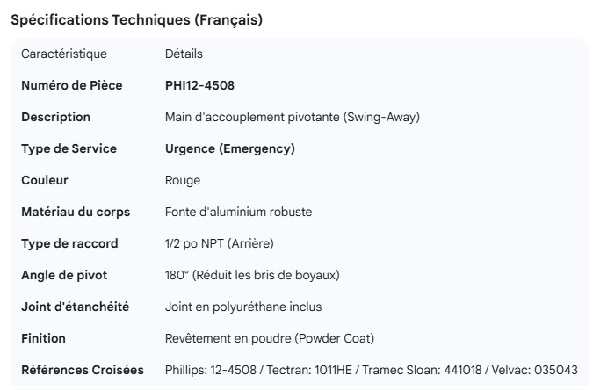This screenshot has width=593, height=390.
Task: Click the '180° (Réduit les bris de boyaux)' text
Action: click(x=252, y=275)
